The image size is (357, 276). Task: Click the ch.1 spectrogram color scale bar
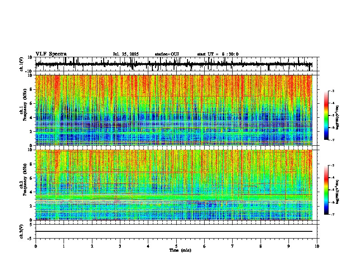[x=326, y=115]
